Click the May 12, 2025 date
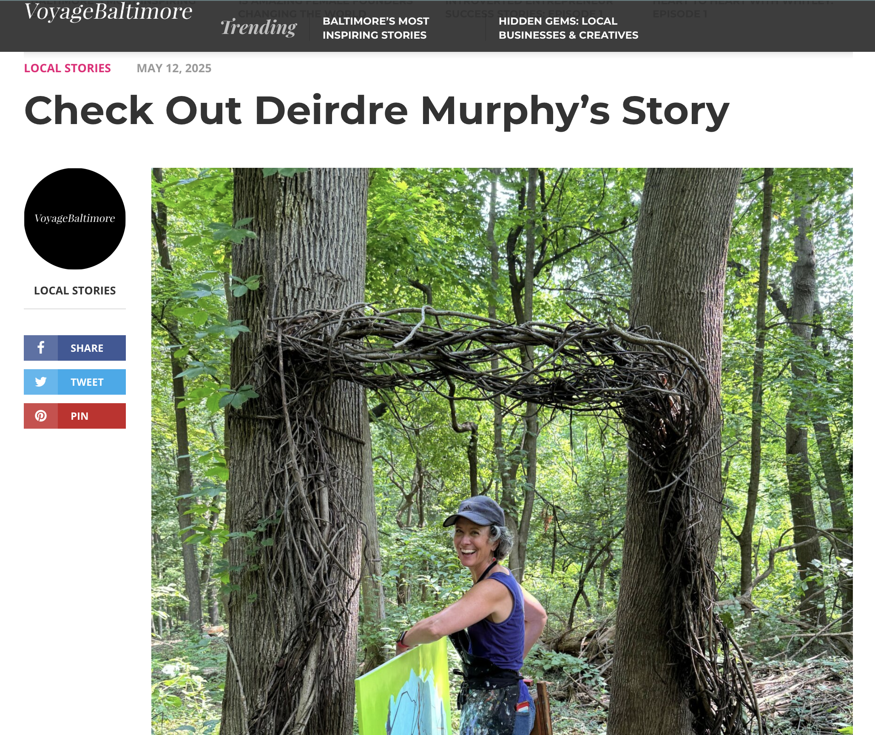 tap(174, 68)
